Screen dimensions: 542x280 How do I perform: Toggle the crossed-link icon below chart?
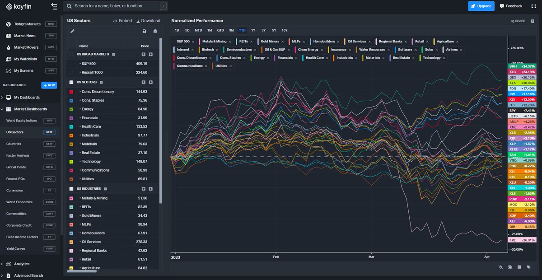[x=500, y=267]
